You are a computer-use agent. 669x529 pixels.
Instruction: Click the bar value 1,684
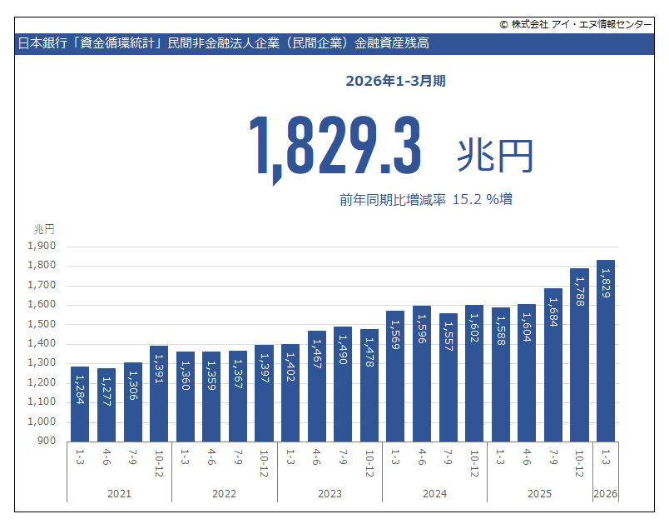pos(553,312)
